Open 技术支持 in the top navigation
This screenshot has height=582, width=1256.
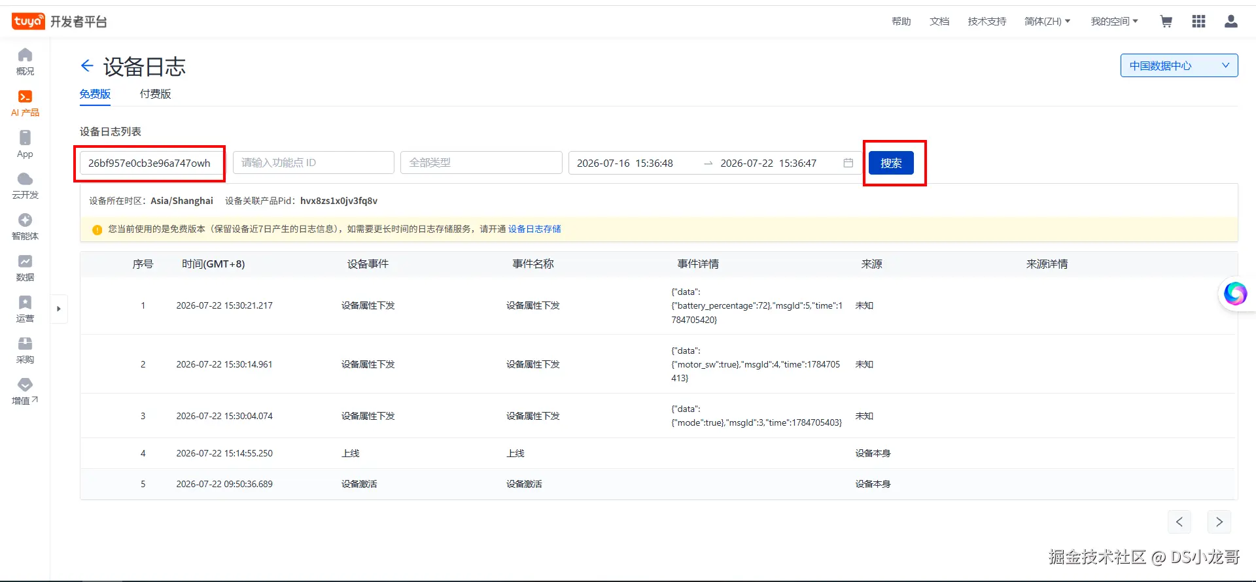tap(987, 22)
